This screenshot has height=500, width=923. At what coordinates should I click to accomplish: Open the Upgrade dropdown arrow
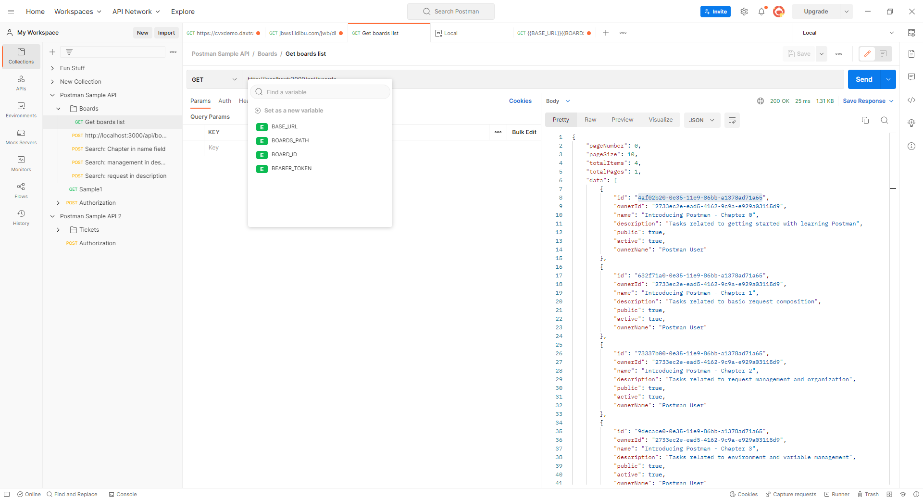[846, 12]
